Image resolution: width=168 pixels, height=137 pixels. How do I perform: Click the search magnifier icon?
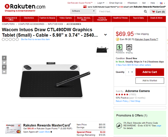pos(145,11)
